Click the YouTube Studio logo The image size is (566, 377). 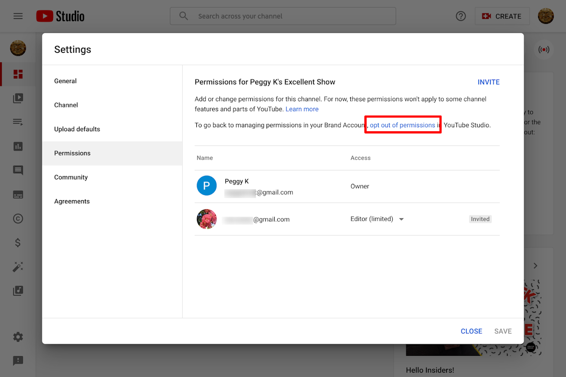pos(60,16)
